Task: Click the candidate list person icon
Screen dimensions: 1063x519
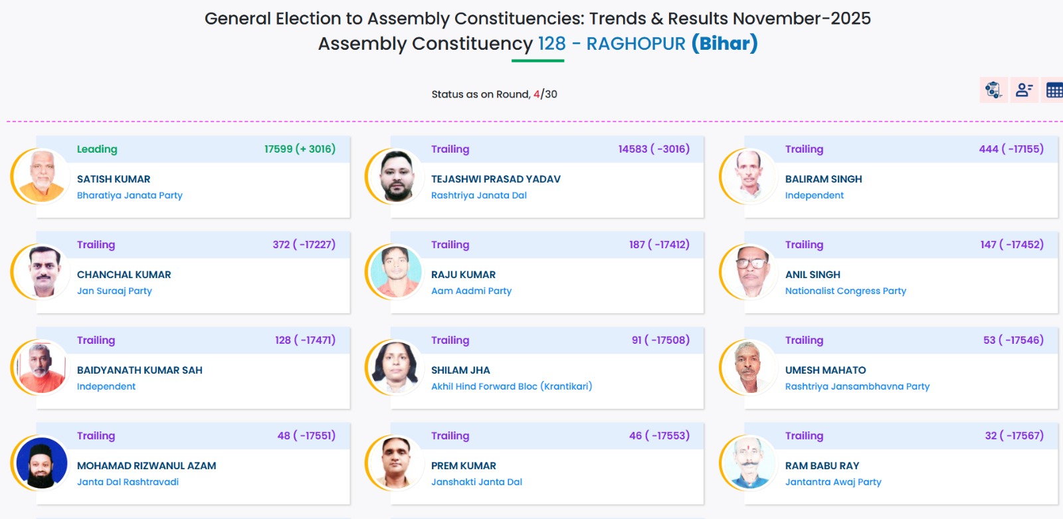Action: [x=1024, y=90]
